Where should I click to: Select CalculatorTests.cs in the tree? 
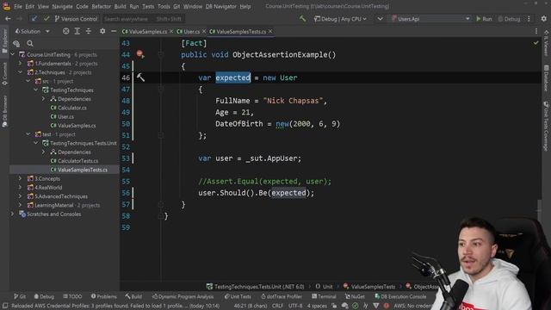click(x=74, y=161)
